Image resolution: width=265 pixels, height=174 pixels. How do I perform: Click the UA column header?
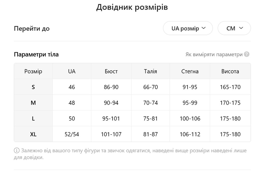(x=72, y=71)
